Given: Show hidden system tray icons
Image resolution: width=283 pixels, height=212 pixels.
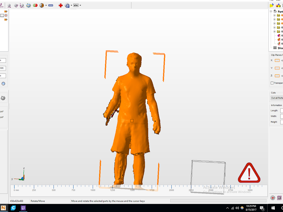Looking at the screenshot, I should point(227,208).
